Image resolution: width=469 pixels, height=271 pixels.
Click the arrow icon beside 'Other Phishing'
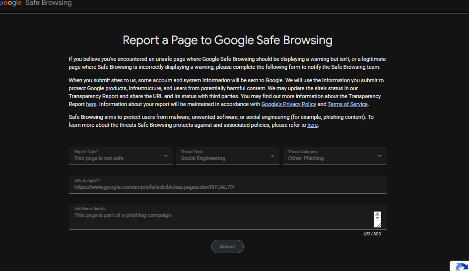(380, 157)
